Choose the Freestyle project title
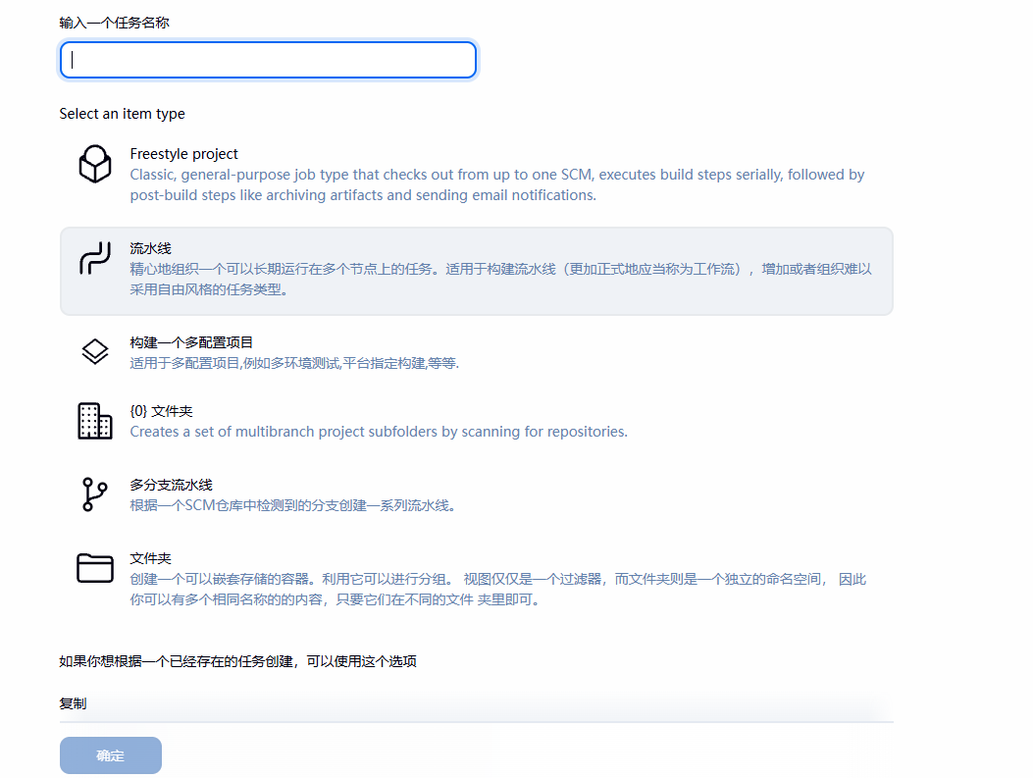 [x=183, y=154]
